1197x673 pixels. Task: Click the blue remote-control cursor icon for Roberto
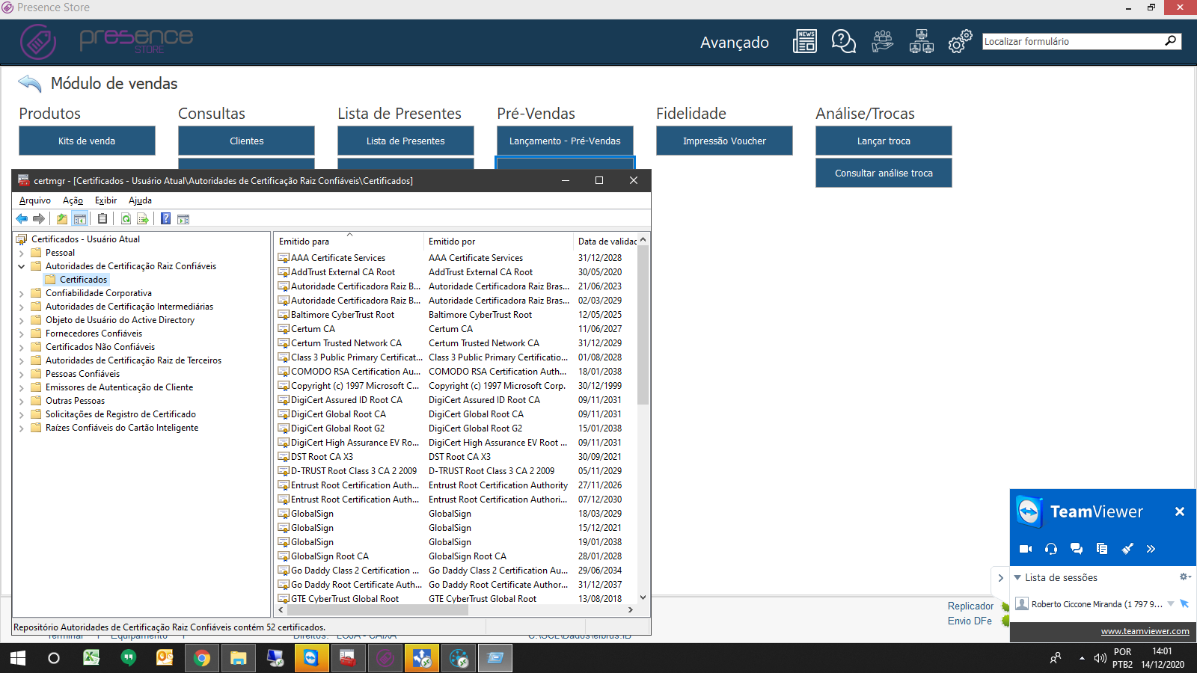pyautogui.click(x=1184, y=603)
